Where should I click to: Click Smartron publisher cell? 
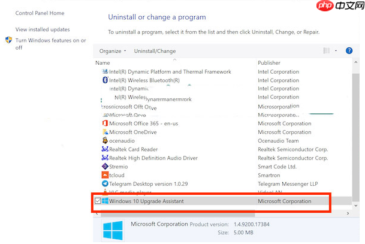[x=269, y=175]
